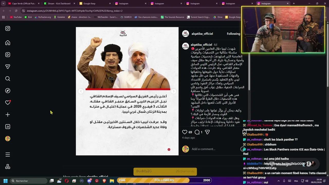The width and height of the screenshot is (329, 185).
Task: Open weather widget on taskbar
Action: [x=59, y=181]
